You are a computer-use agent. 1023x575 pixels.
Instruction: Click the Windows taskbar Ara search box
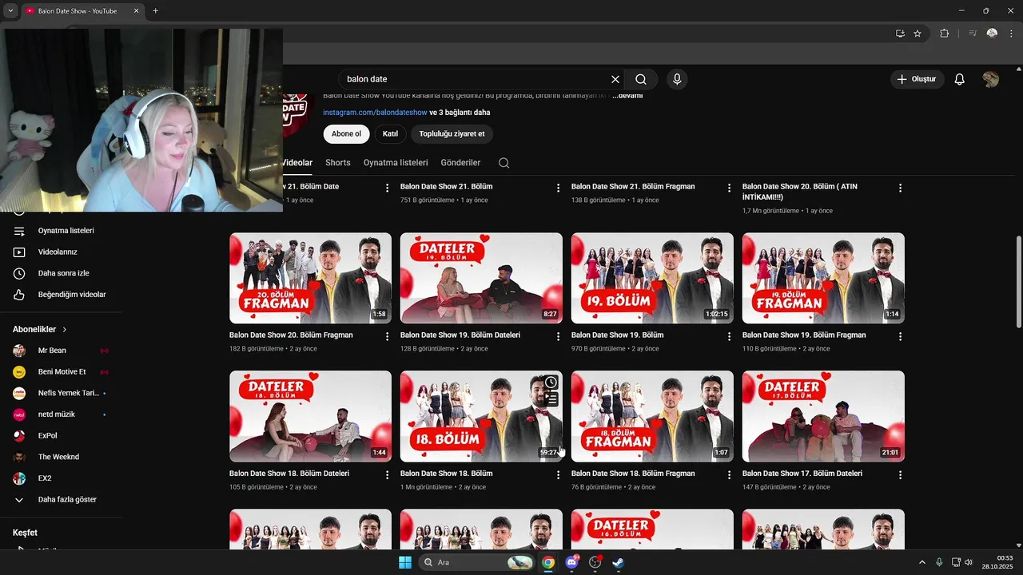click(x=477, y=562)
